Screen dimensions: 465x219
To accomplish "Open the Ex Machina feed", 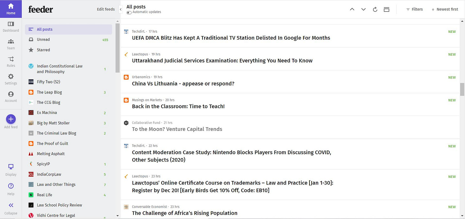I will pyautogui.click(x=69, y=113).
